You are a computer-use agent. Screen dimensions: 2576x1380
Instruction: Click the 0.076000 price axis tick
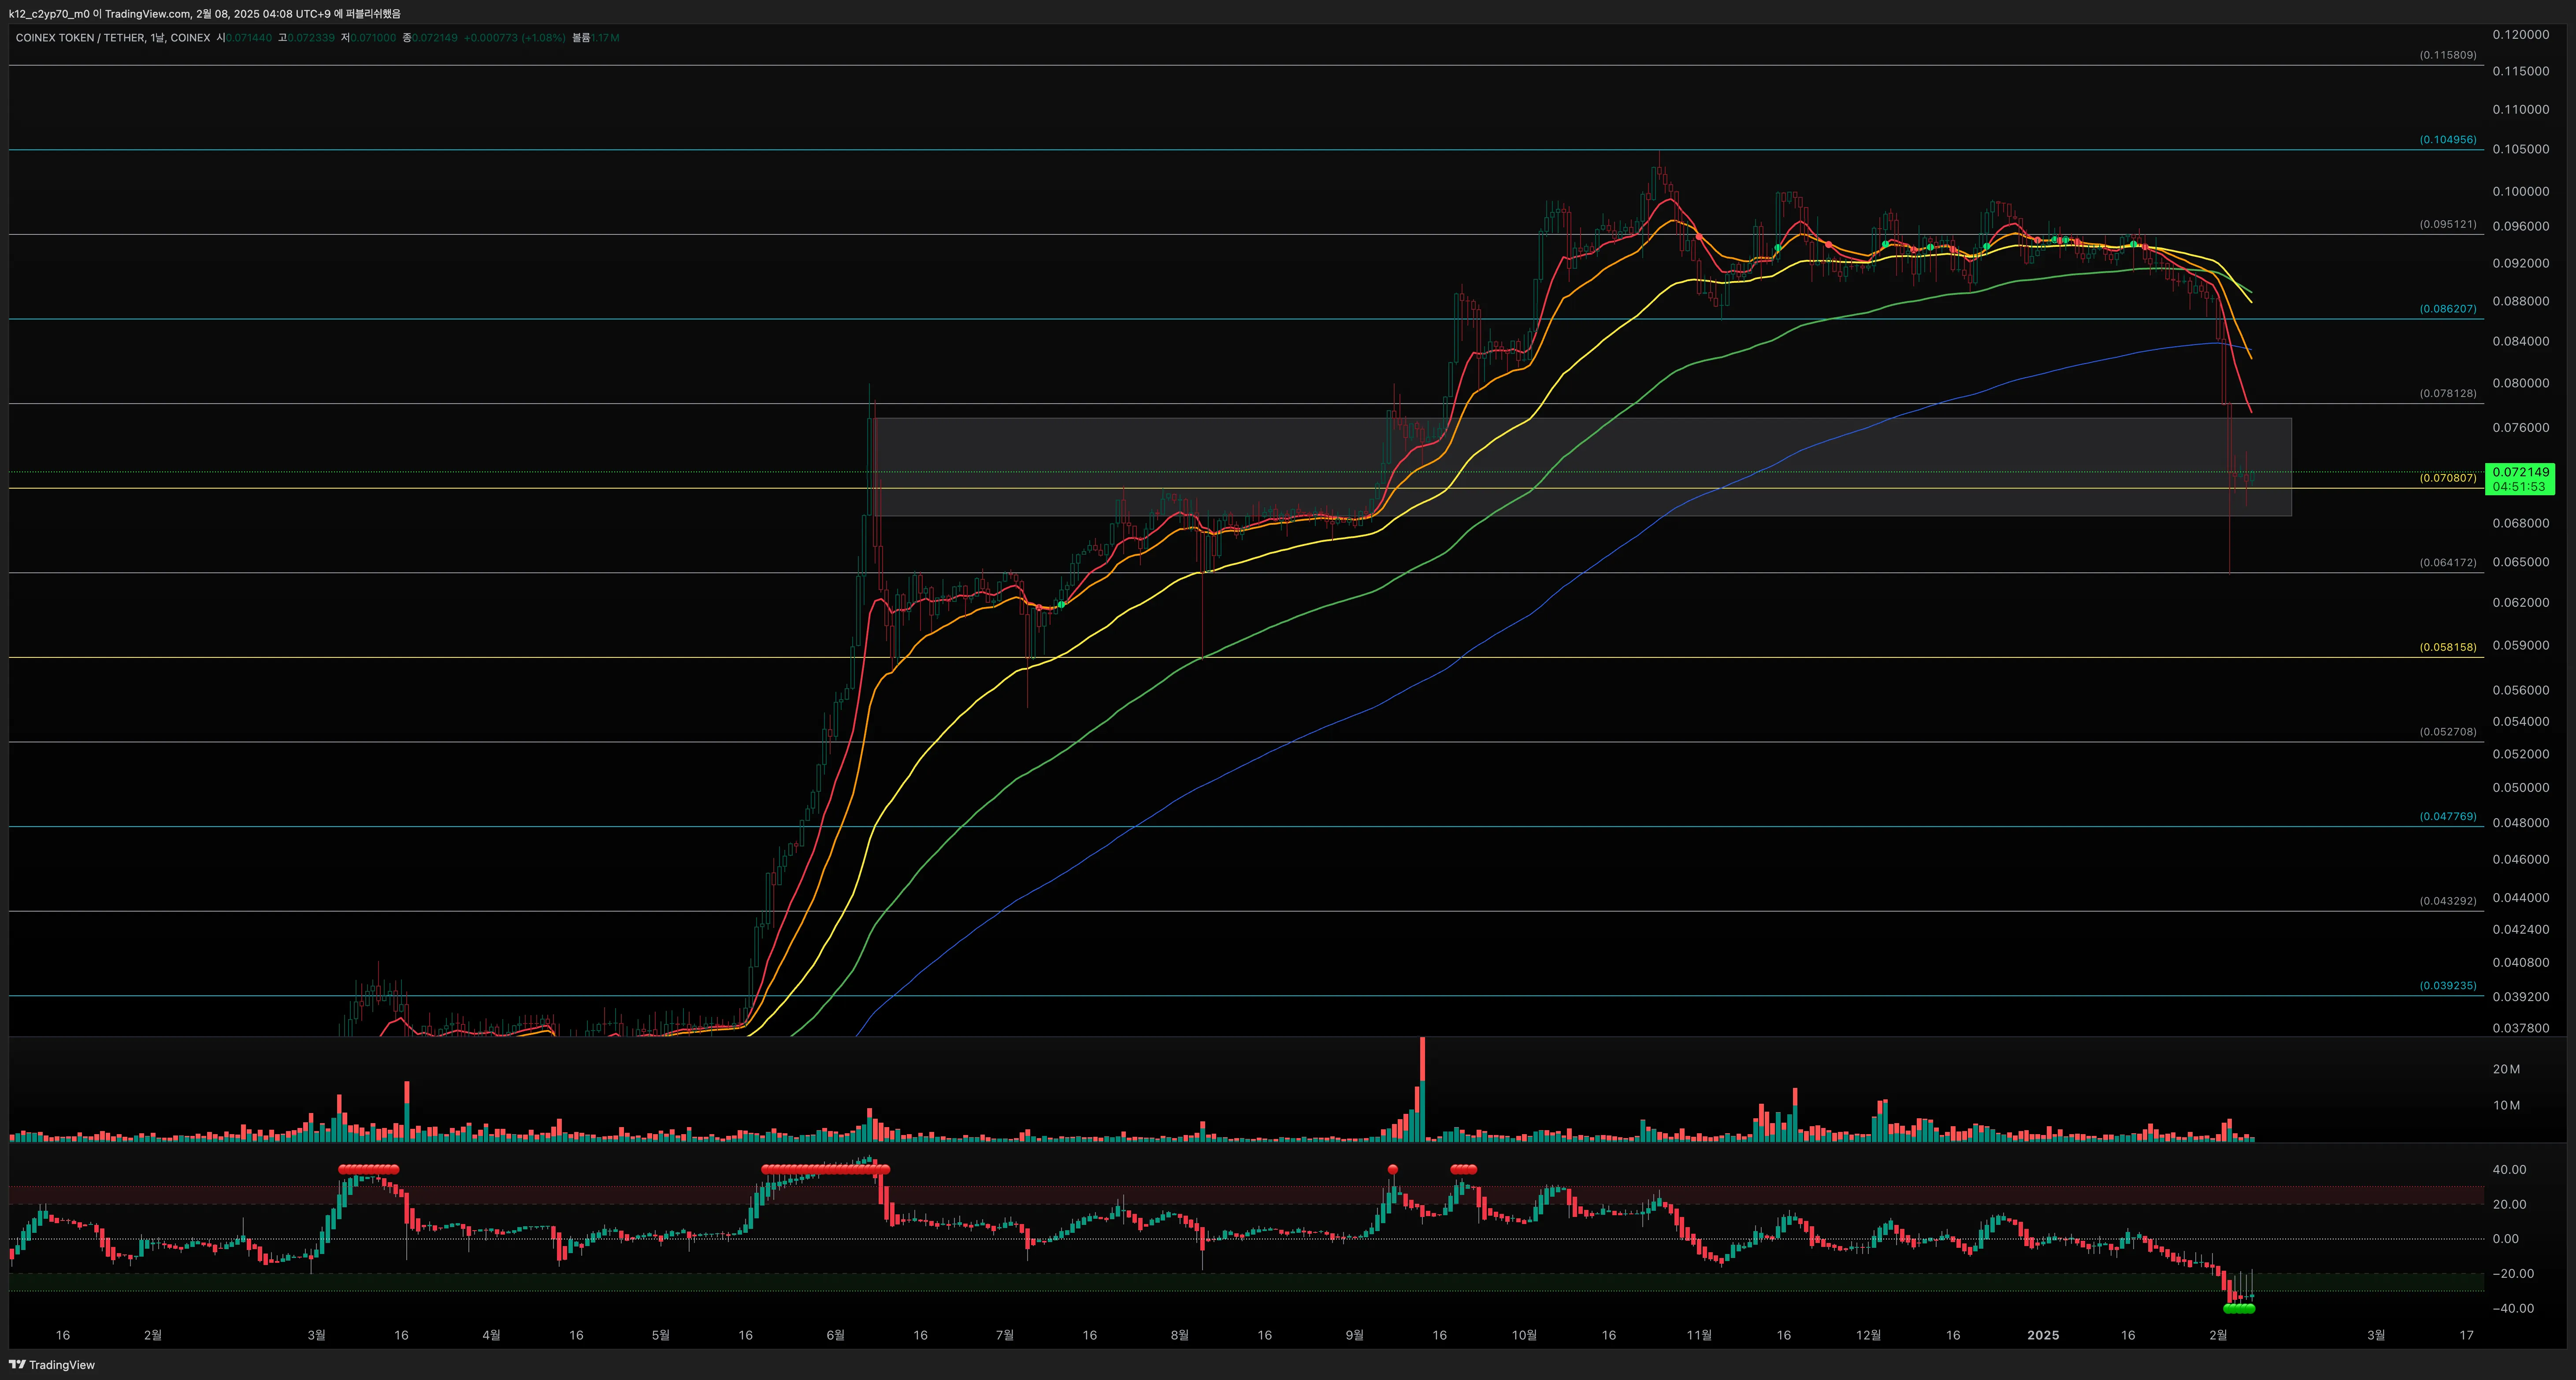[2520, 427]
